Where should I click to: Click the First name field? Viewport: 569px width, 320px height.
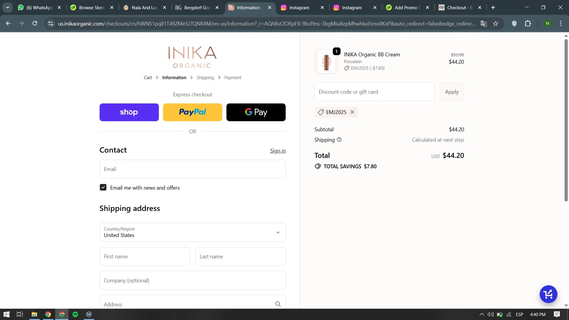(145, 256)
